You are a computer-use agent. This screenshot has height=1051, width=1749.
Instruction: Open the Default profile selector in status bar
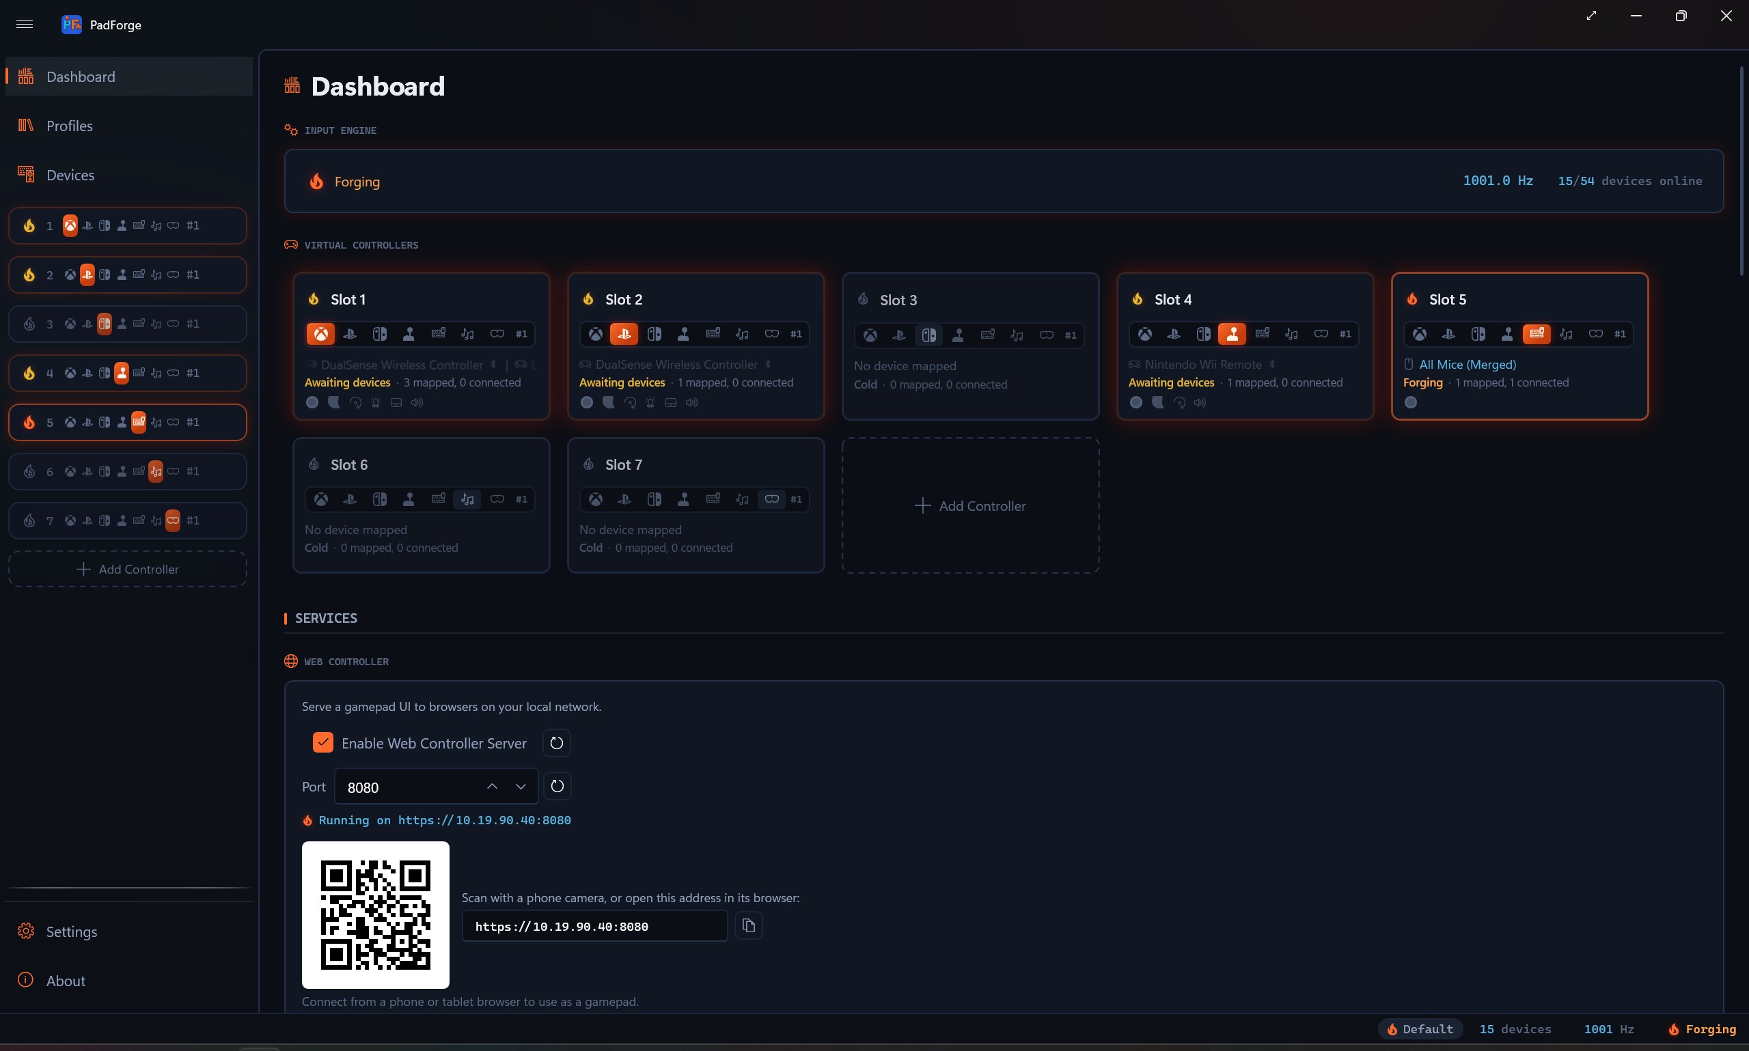pos(1420,1029)
